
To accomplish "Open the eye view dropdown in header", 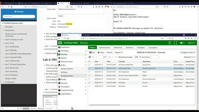I will tap(182, 43).
